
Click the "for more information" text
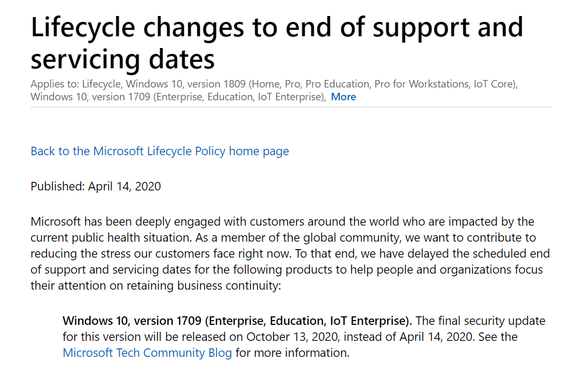click(x=292, y=353)
